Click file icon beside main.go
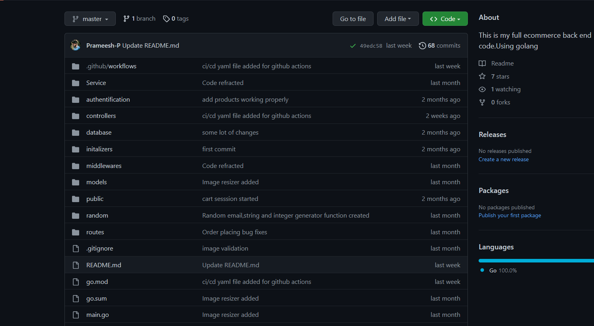 [x=76, y=315]
